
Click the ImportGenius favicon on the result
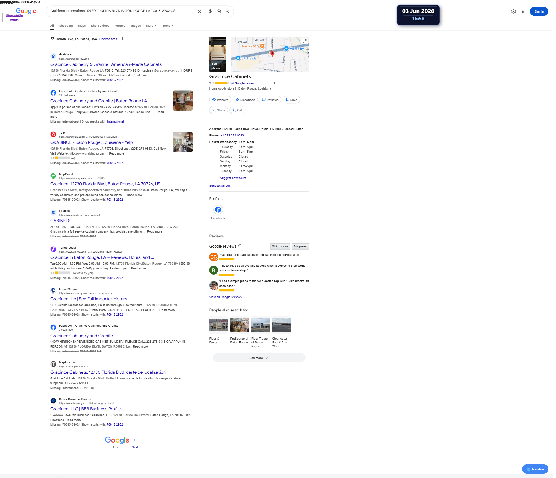53,291
